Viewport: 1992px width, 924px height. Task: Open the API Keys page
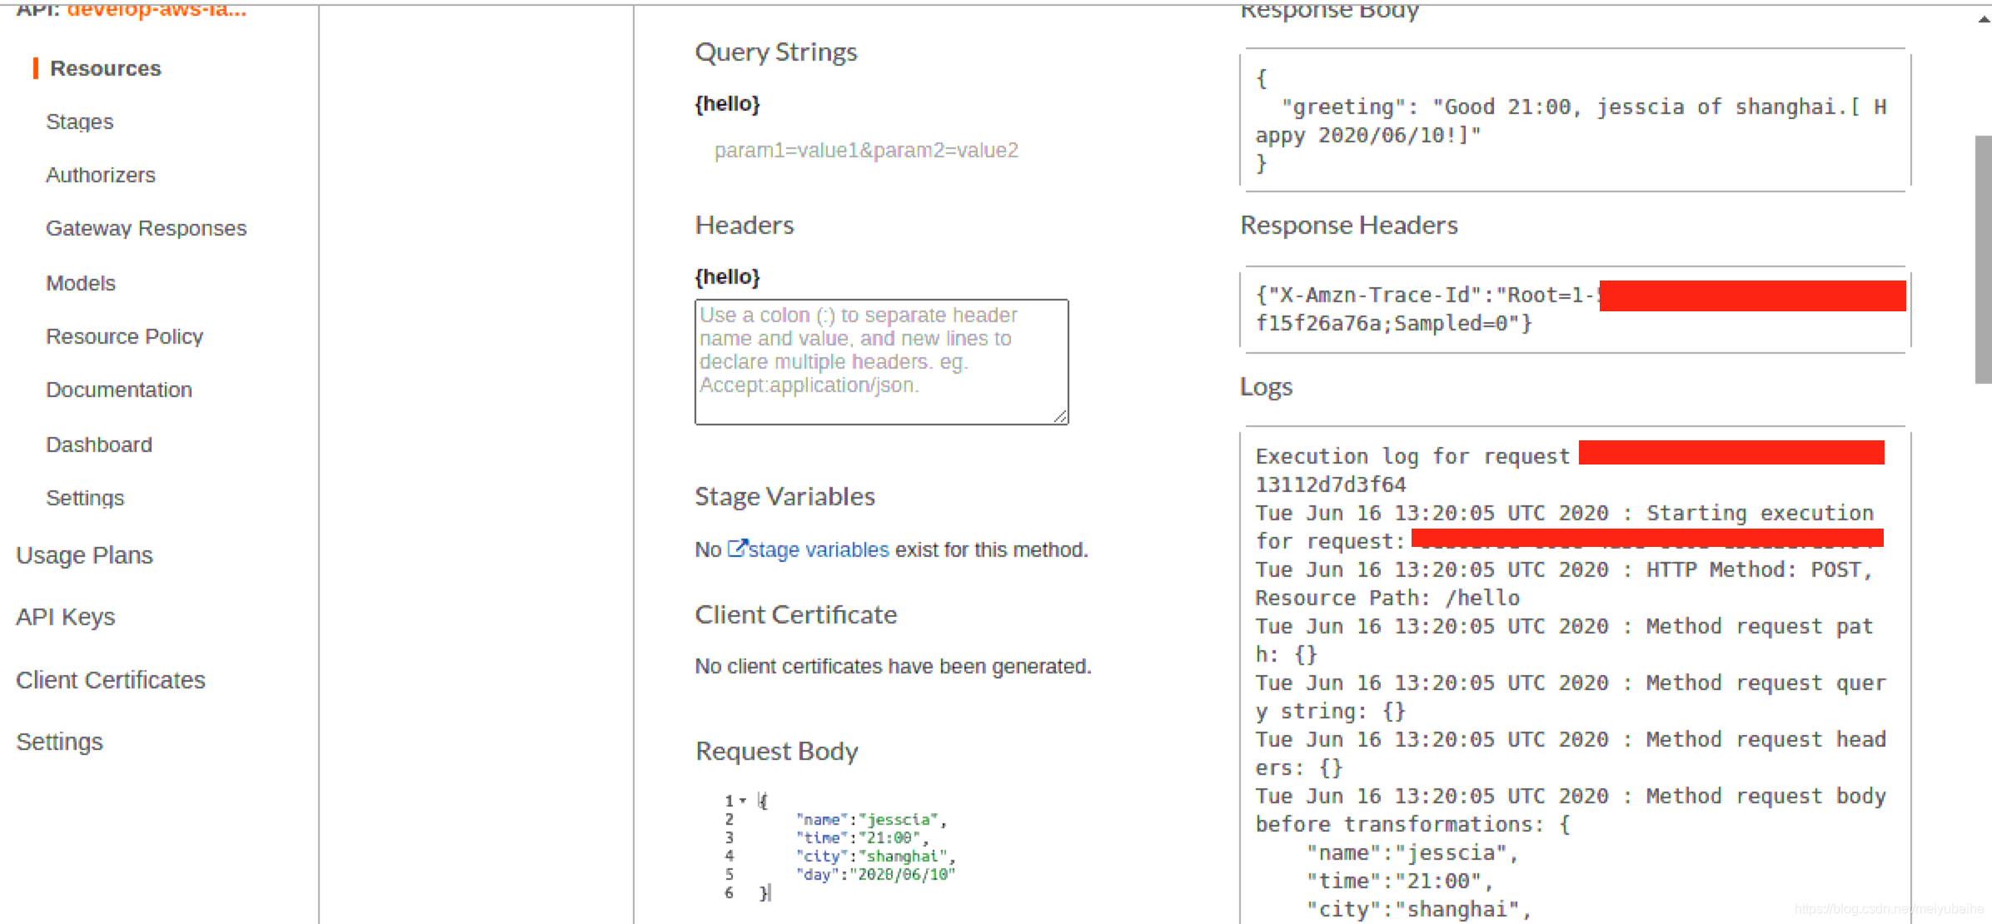coord(65,617)
